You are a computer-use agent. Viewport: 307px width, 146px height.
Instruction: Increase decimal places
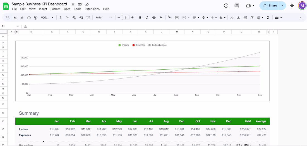pyautogui.click(x=81, y=17)
